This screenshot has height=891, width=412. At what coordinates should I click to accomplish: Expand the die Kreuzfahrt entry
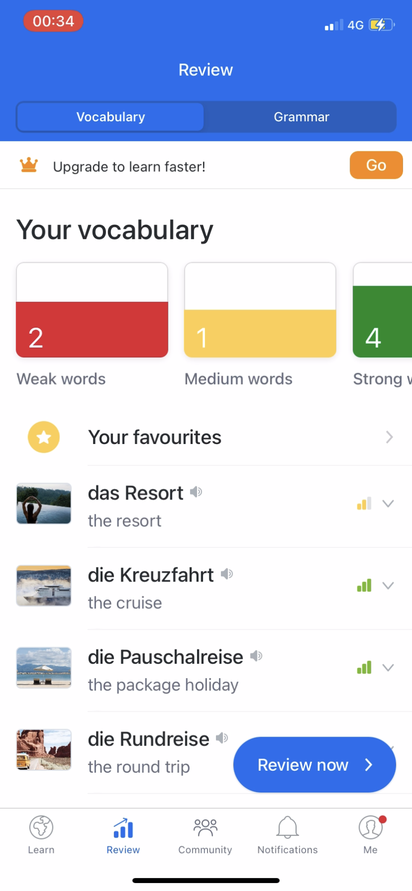388,586
